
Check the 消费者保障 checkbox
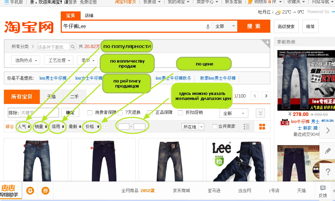tap(90, 112)
